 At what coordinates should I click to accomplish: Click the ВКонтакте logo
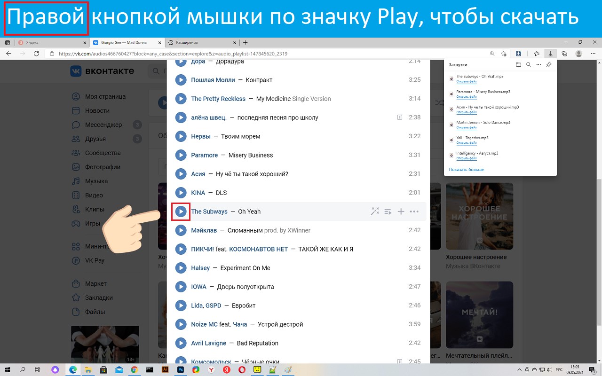pyautogui.click(x=102, y=71)
